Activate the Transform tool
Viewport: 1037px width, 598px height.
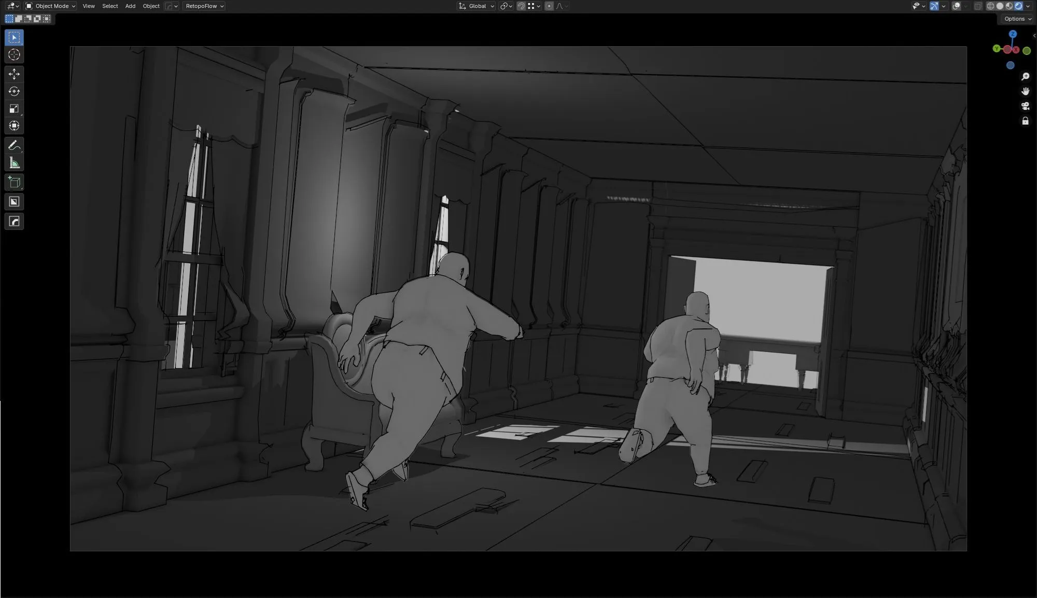14,126
